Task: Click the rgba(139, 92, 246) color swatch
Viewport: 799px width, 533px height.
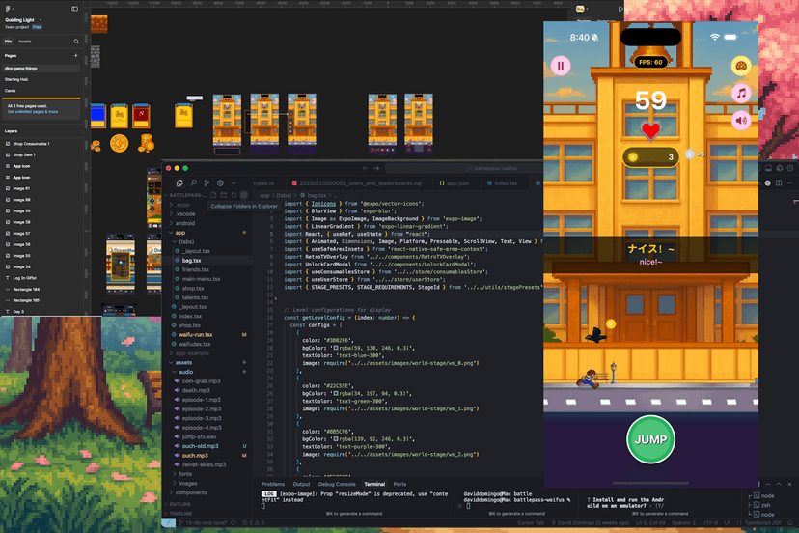Action: (x=335, y=439)
